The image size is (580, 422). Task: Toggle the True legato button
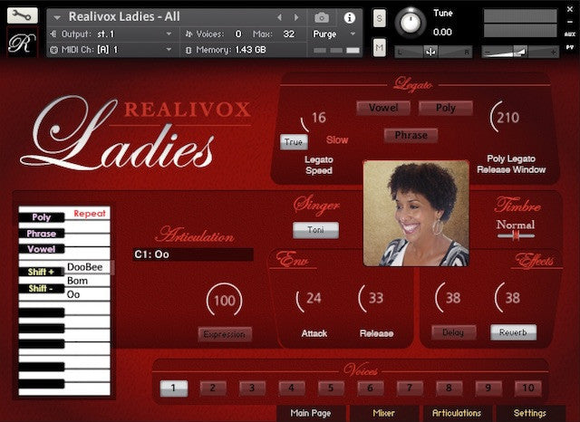pyautogui.click(x=294, y=141)
